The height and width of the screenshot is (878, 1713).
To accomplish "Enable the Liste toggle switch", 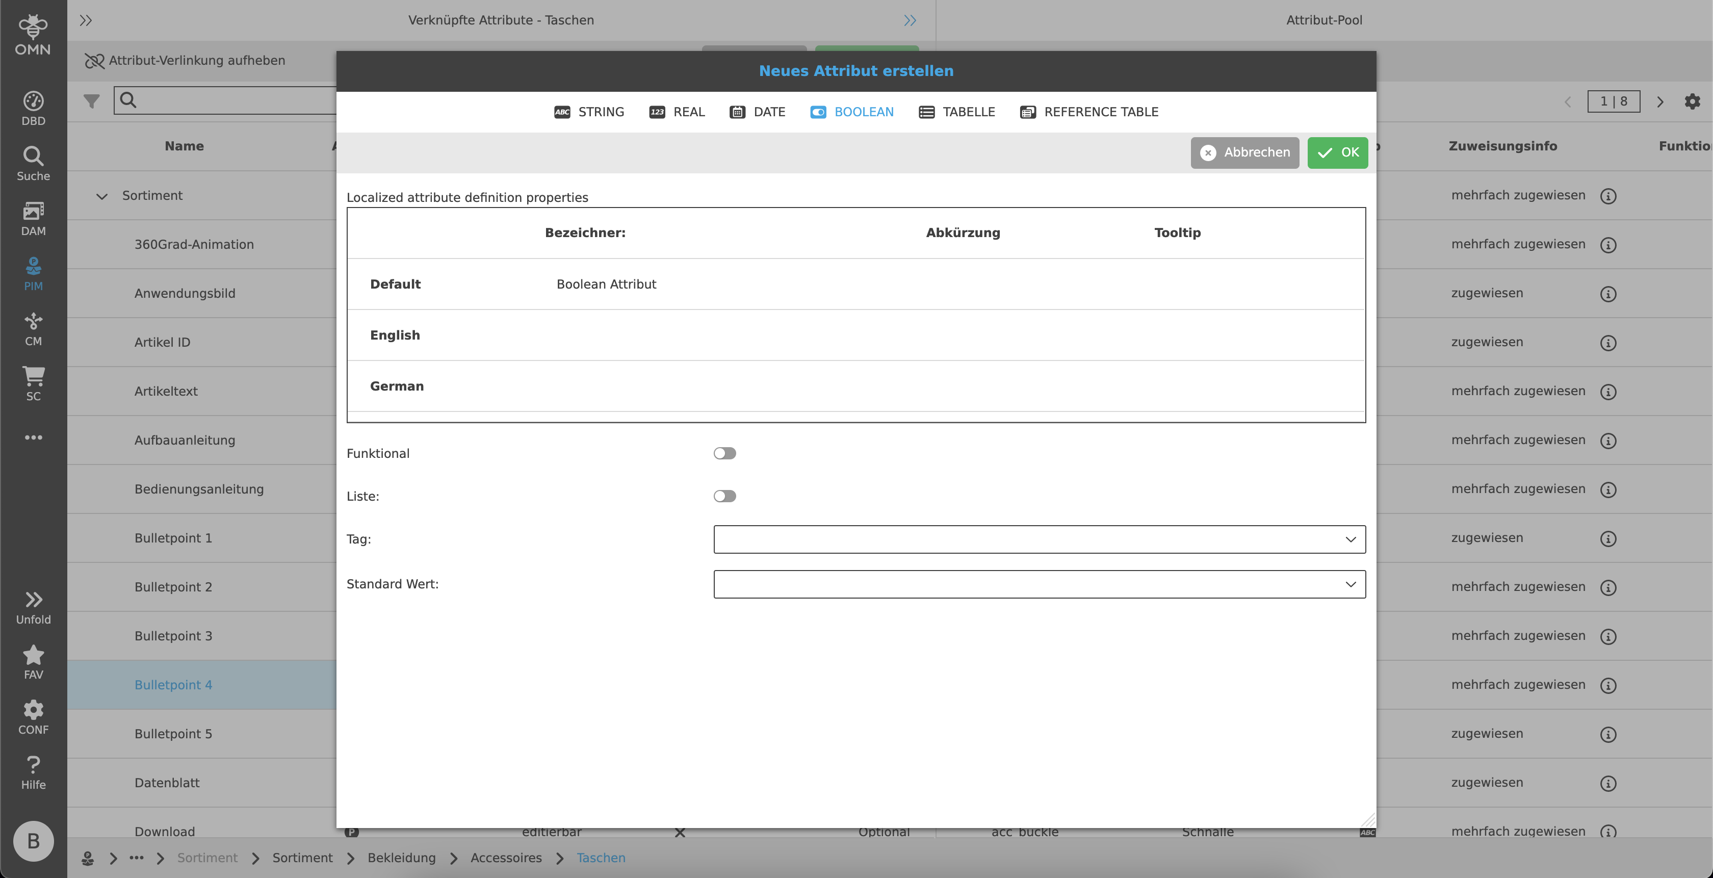I will pos(724,496).
